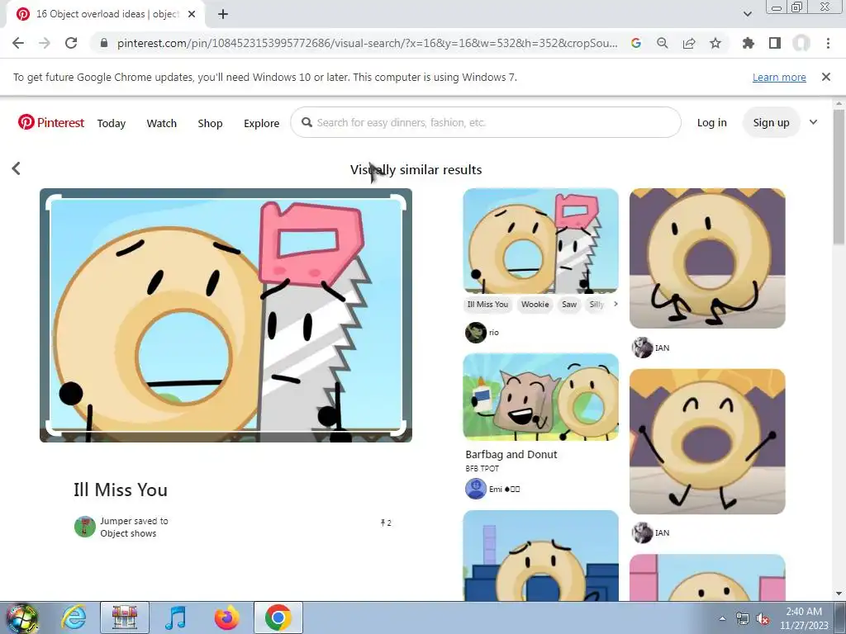Click the Barfbag and Donut title
The width and height of the screenshot is (846, 634).
point(511,455)
